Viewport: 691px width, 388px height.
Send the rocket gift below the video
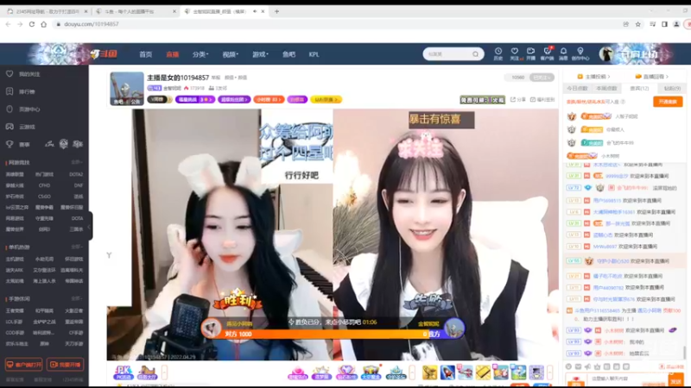coord(447,372)
